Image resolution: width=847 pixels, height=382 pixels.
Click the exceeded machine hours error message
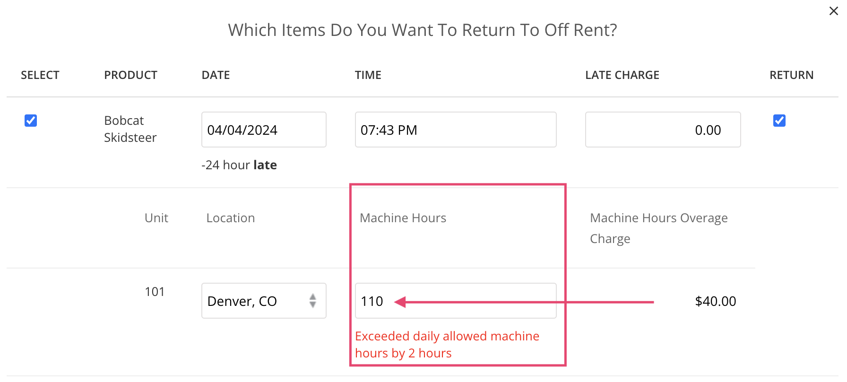[x=447, y=344]
